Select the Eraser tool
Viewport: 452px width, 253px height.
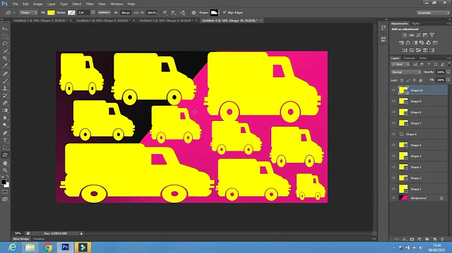pyautogui.click(x=5, y=103)
